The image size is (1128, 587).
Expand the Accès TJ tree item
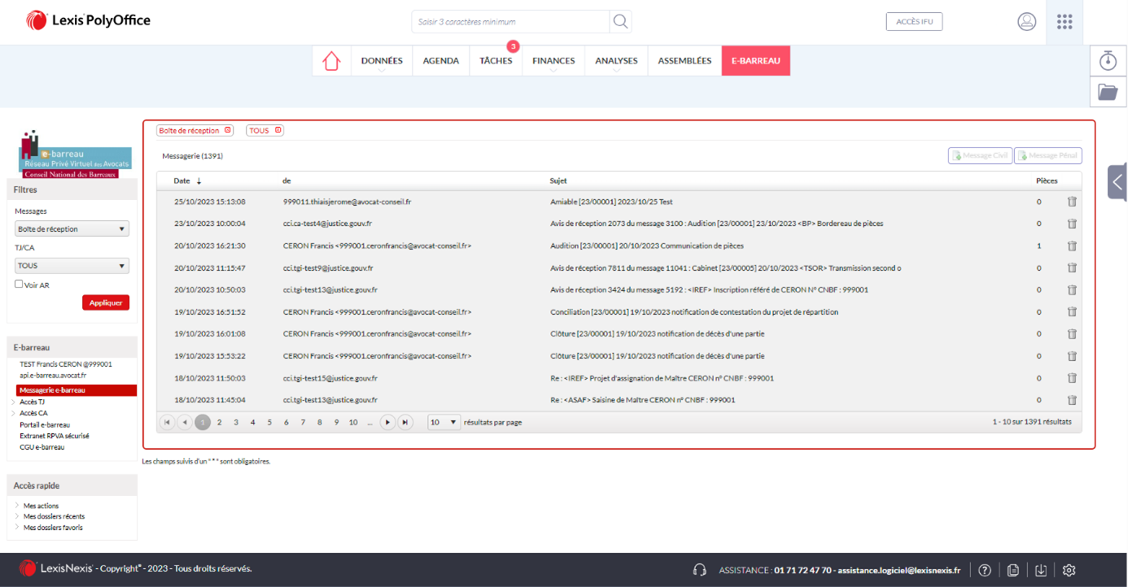14,402
